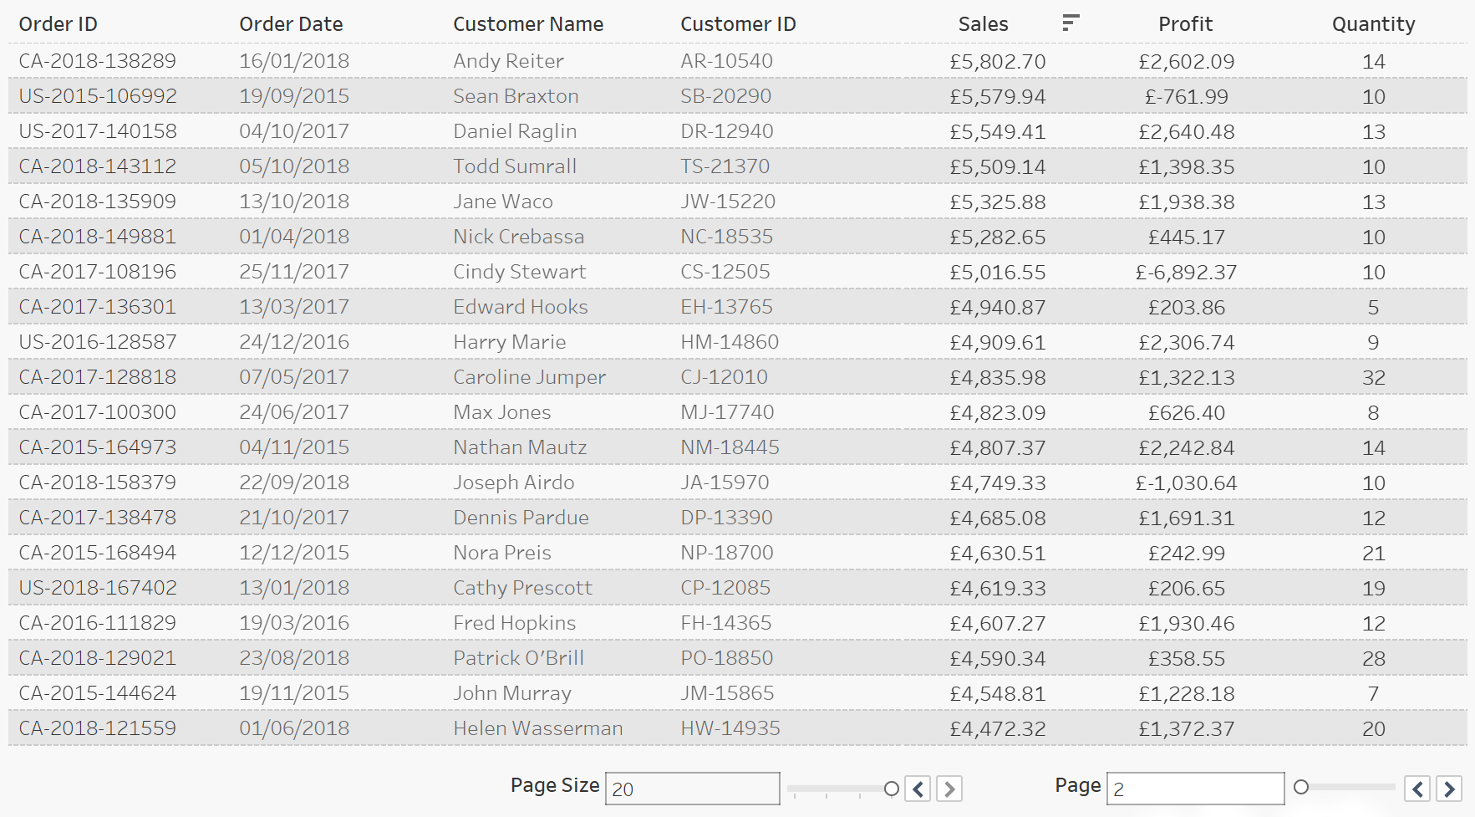This screenshot has height=817, width=1475.
Task: Select the Order ID column header
Action: tap(58, 24)
